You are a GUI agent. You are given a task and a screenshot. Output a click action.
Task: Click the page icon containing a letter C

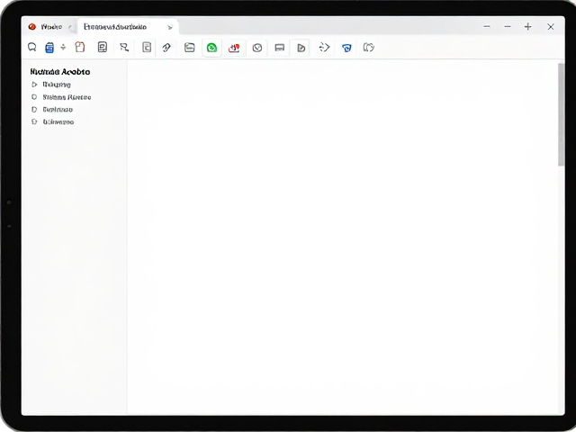(x=147, y=47)
